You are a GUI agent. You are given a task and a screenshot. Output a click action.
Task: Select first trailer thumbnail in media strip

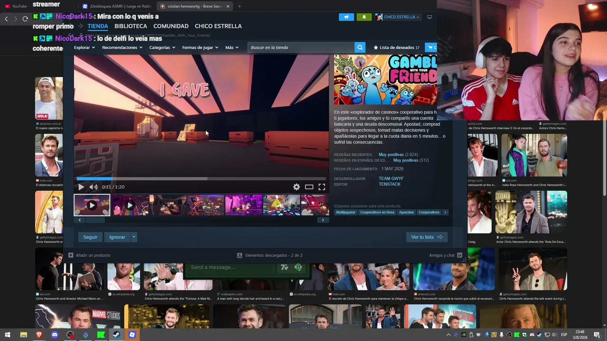pos(92,205)
